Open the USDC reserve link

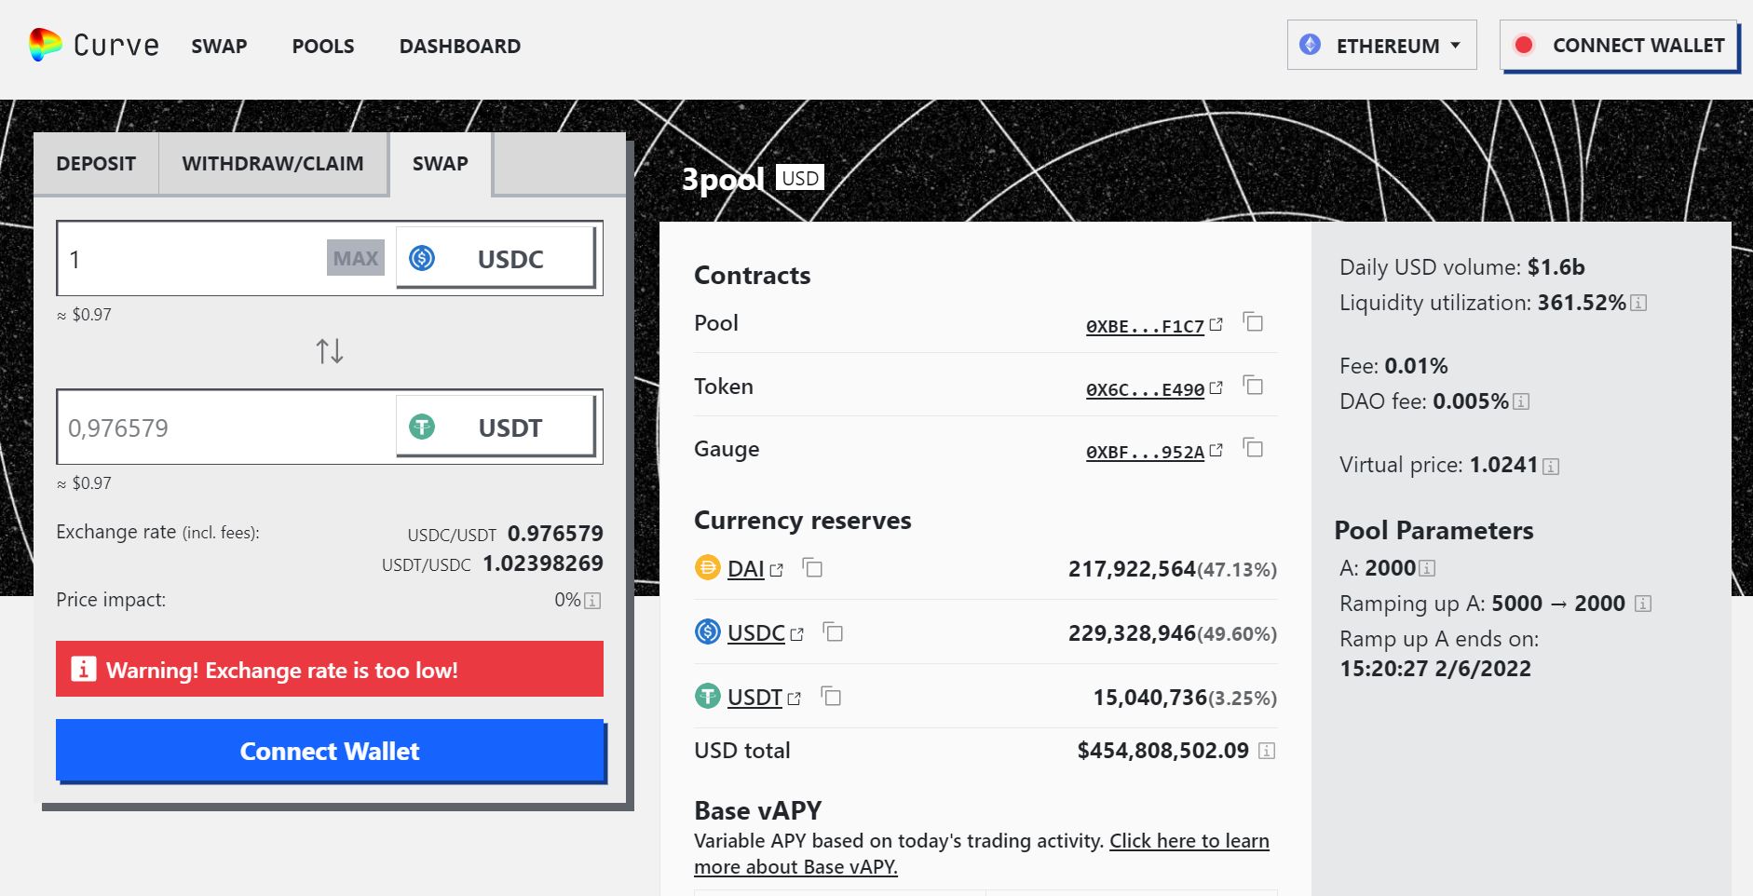coord(755,633)
